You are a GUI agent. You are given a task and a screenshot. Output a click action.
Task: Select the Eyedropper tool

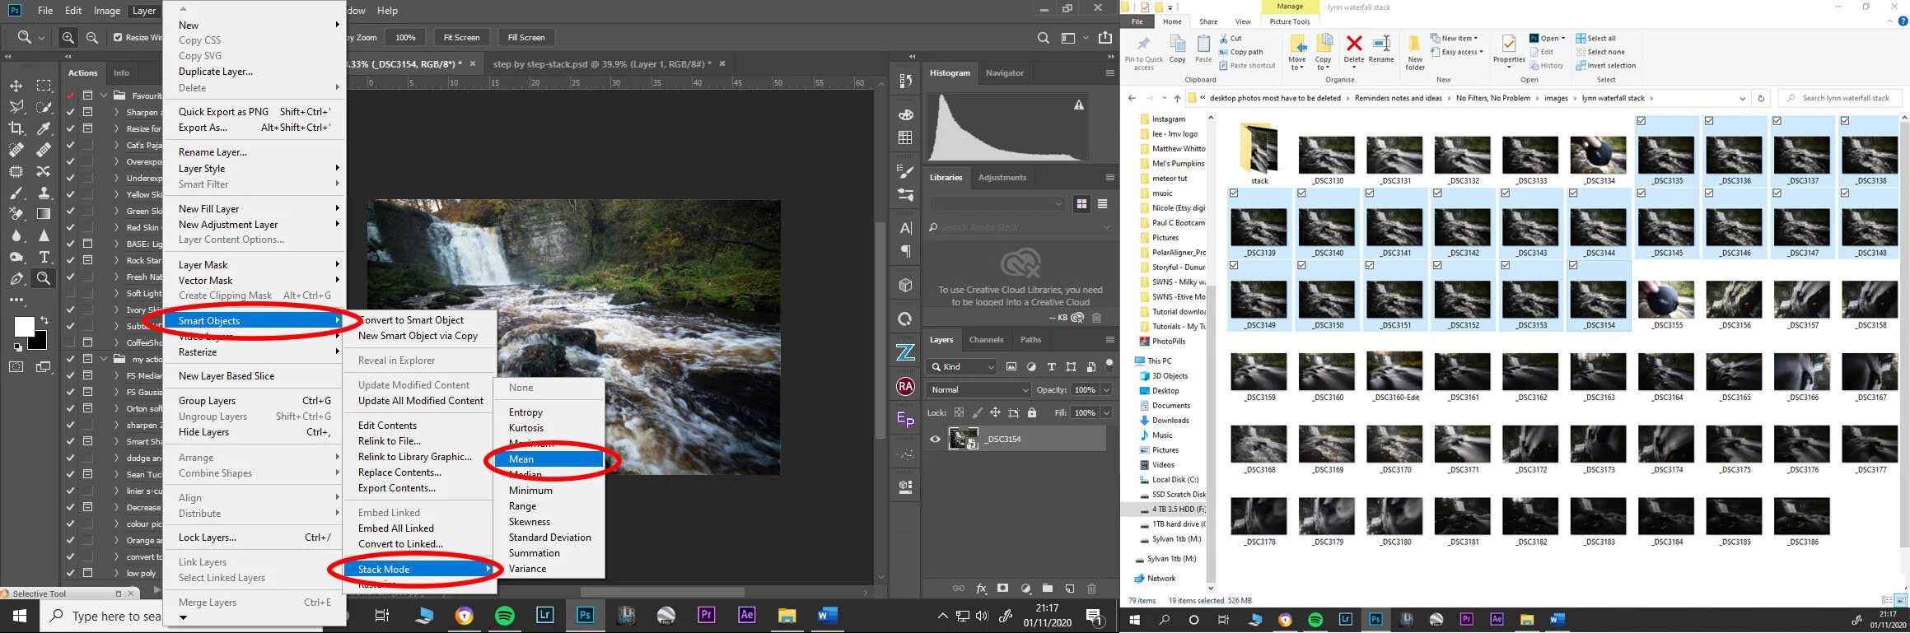point(44,128)
